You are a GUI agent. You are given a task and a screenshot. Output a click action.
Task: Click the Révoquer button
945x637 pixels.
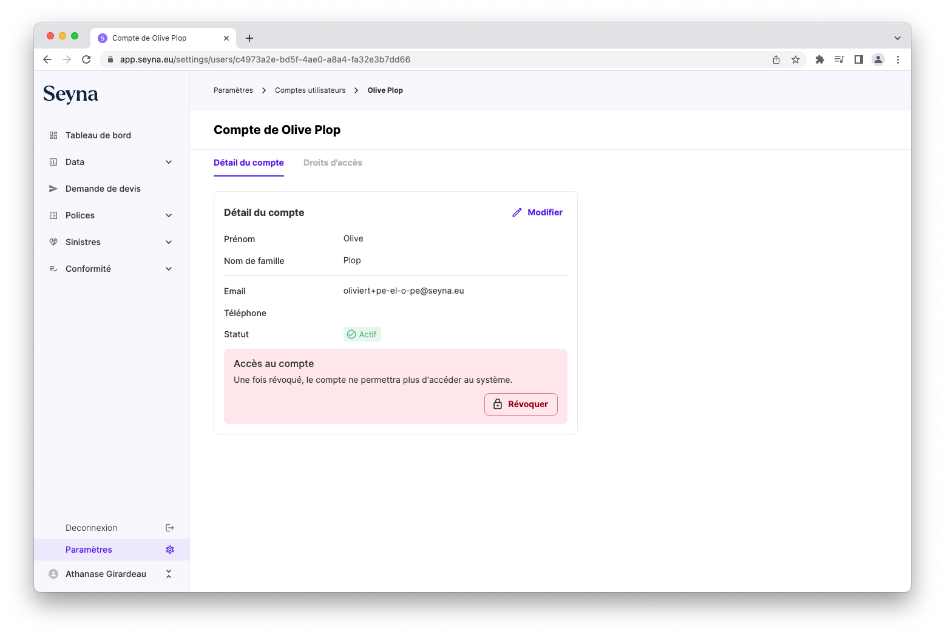(x=521, y=404)
